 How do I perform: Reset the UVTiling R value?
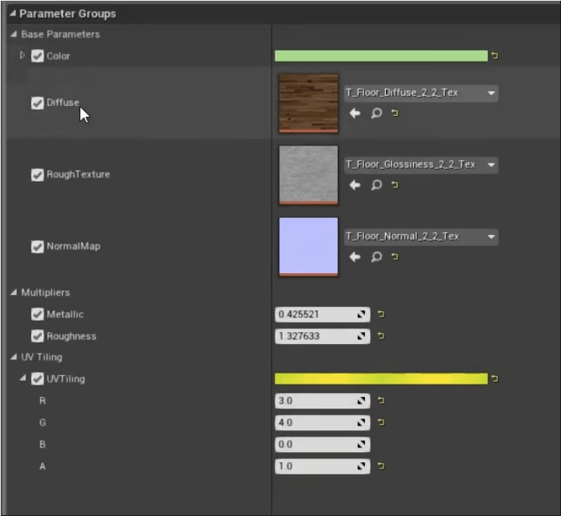[x=381, y=400]
